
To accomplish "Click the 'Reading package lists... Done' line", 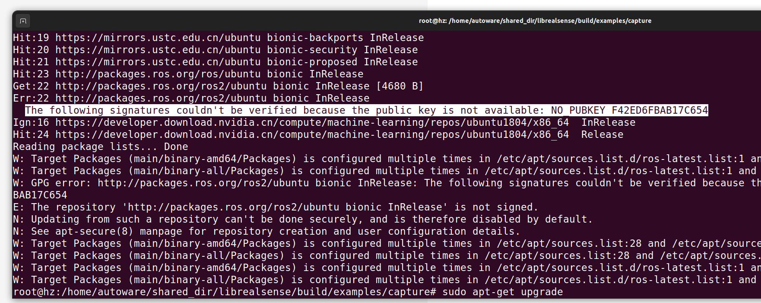I will coord(100,147).
